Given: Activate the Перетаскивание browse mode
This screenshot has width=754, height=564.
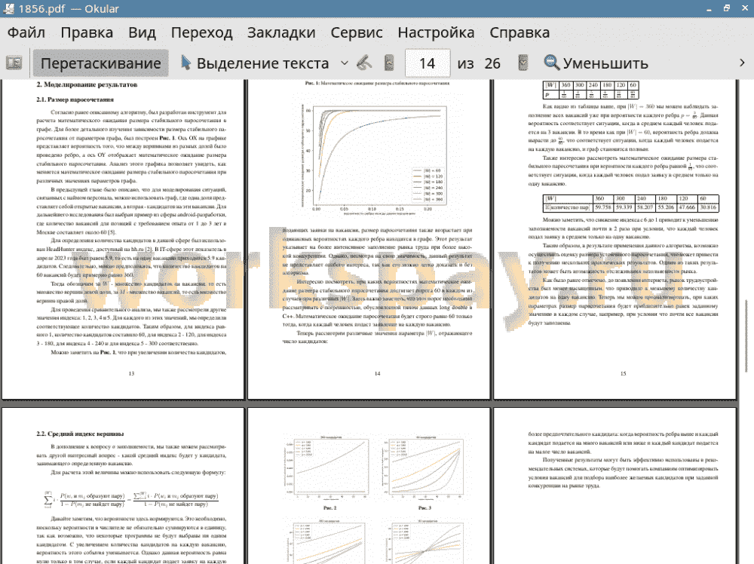Looking at the screenshot, I should [x=100, y=63].
